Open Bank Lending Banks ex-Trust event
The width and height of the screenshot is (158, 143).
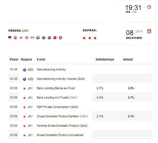pyautogui.click(x=56, y=88)
